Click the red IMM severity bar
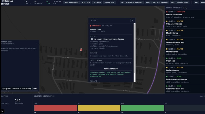Image resolution: width=205 pixels, height=114 pixels. 55,108
